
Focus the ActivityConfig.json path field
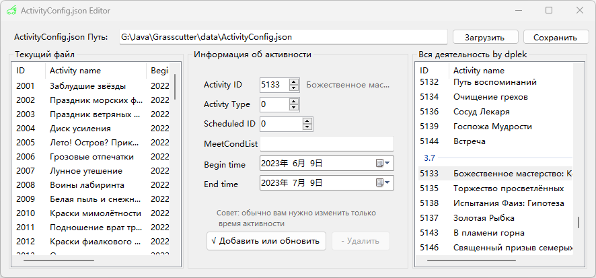pos(283,37)
